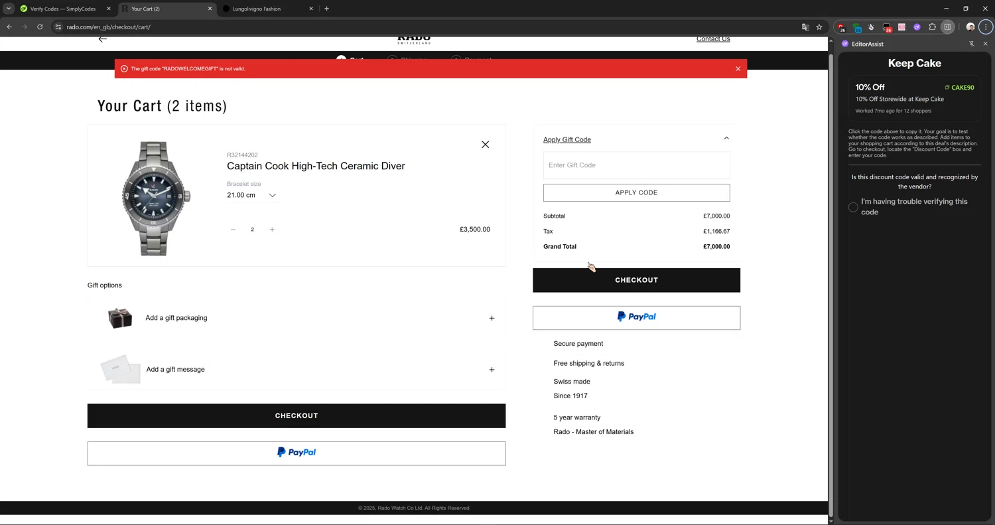Open the black extension with red 26 badge
The height and width of the screenshot is (525, 995).
click(x=886, y=27)
